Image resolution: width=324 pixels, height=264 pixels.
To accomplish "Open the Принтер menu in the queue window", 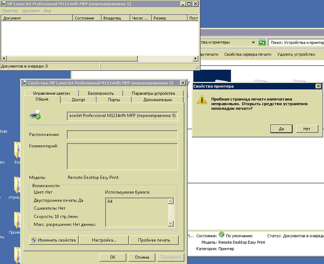I will 10,11.
